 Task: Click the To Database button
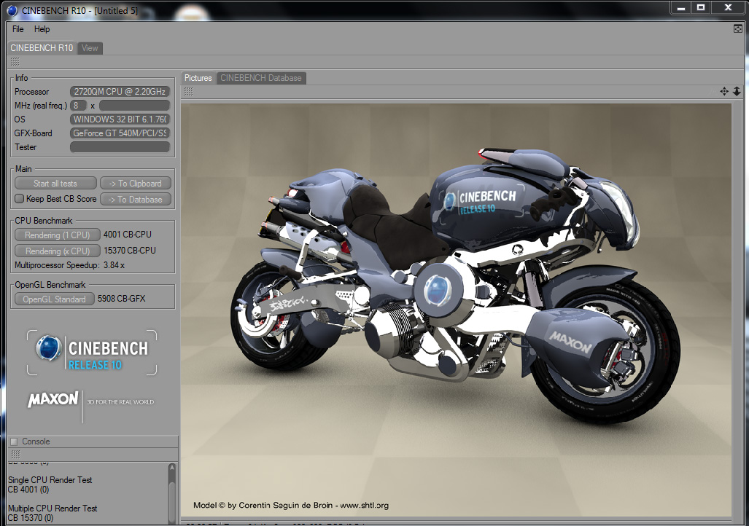[x=136, y=200]
